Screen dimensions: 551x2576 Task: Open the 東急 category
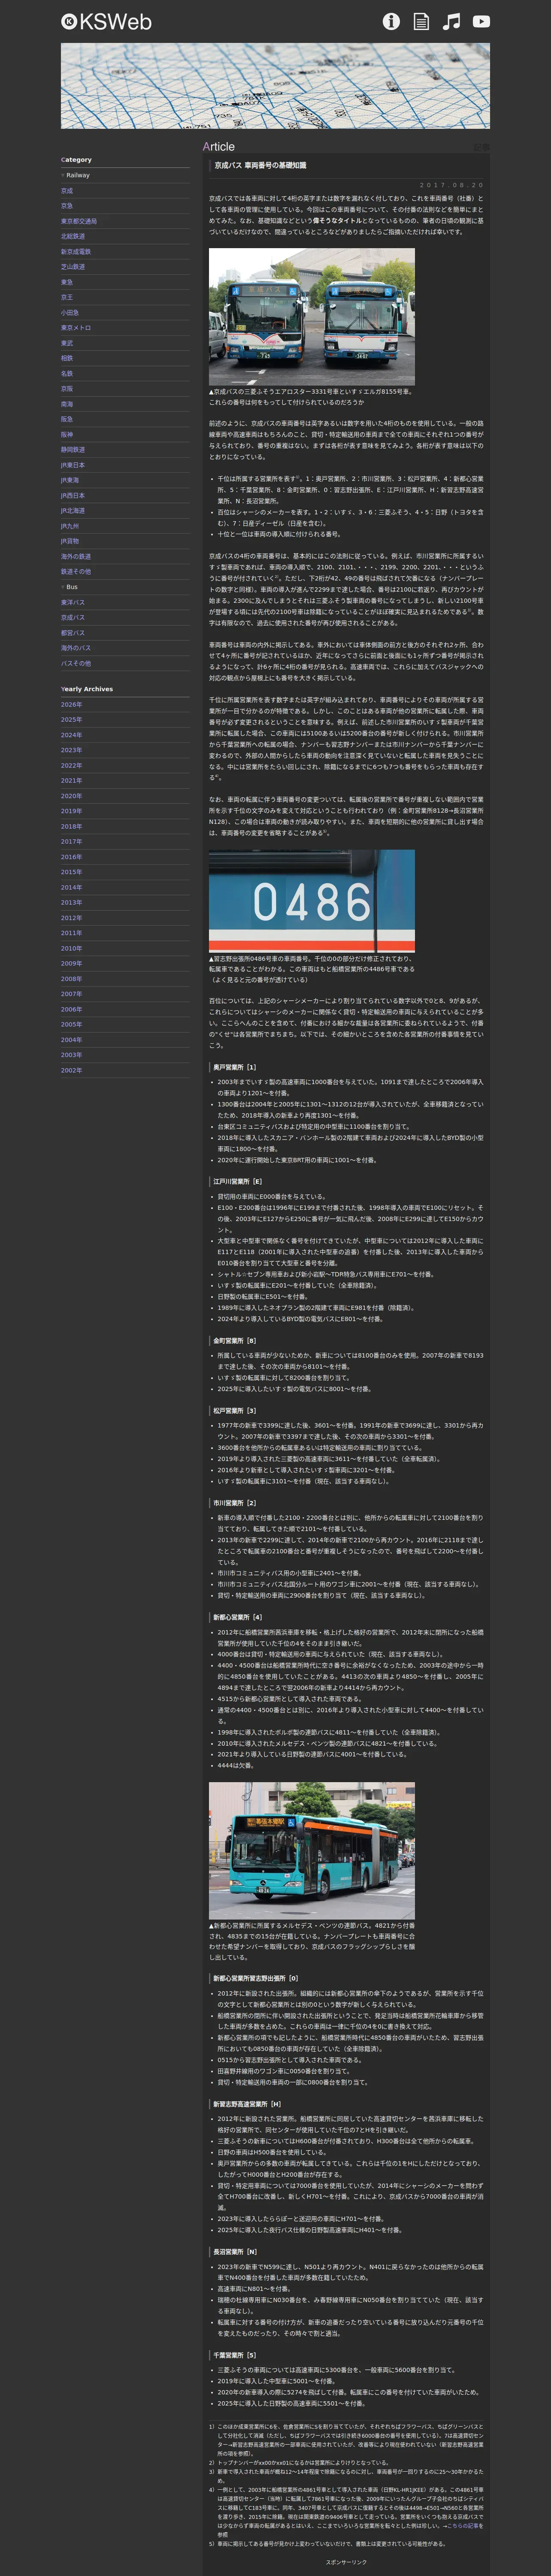(67, 282)
